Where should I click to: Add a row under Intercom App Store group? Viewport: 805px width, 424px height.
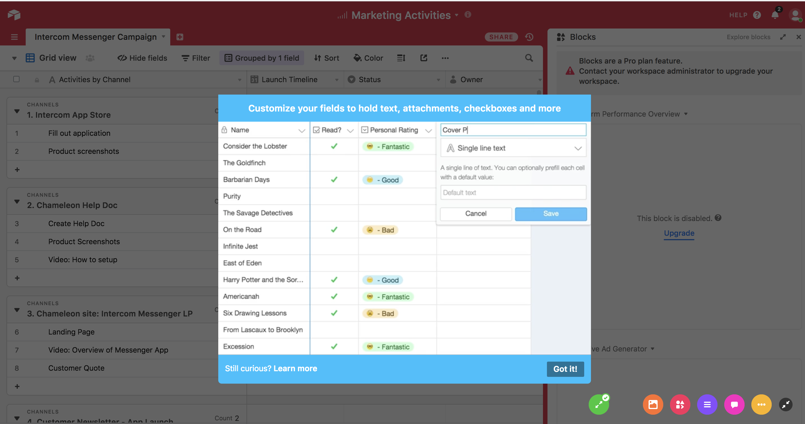click(17, 170)
